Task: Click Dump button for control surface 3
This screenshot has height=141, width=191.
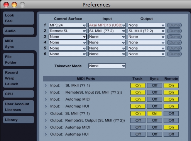Action: (174, 36)
